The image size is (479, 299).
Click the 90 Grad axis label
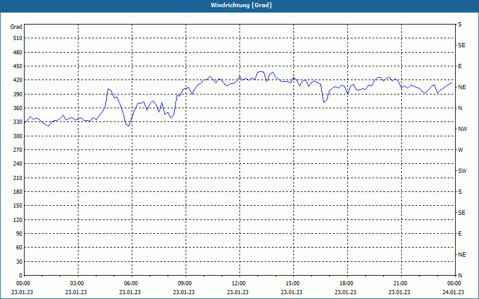click(19, 234)
